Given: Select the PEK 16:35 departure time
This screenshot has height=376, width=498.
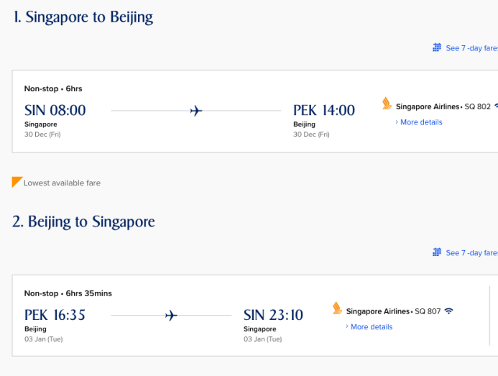Looking at the screenshot, I should (55, 315).
